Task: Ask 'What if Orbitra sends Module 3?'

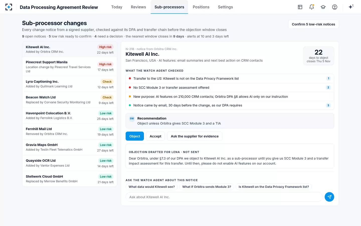Action: (x=207, y=187)
